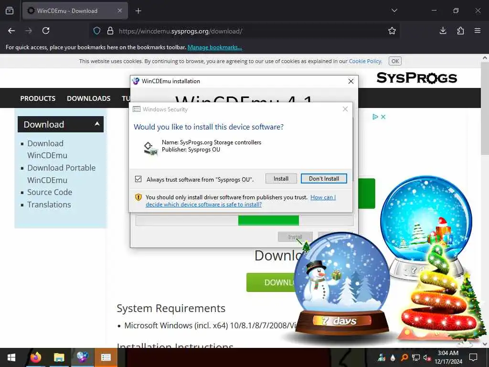Click the WinCDEmu installation window title icon
Image resolution: width=489 pixels, height=367 pixels.
coord(136,81)
